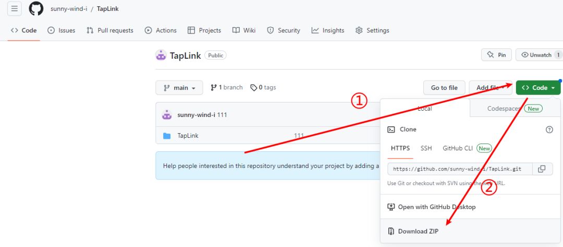This screenshot has width=563, height=247.
Task: Open repository Settings tab
Action: pyautogui.click(x=372, y=31)
